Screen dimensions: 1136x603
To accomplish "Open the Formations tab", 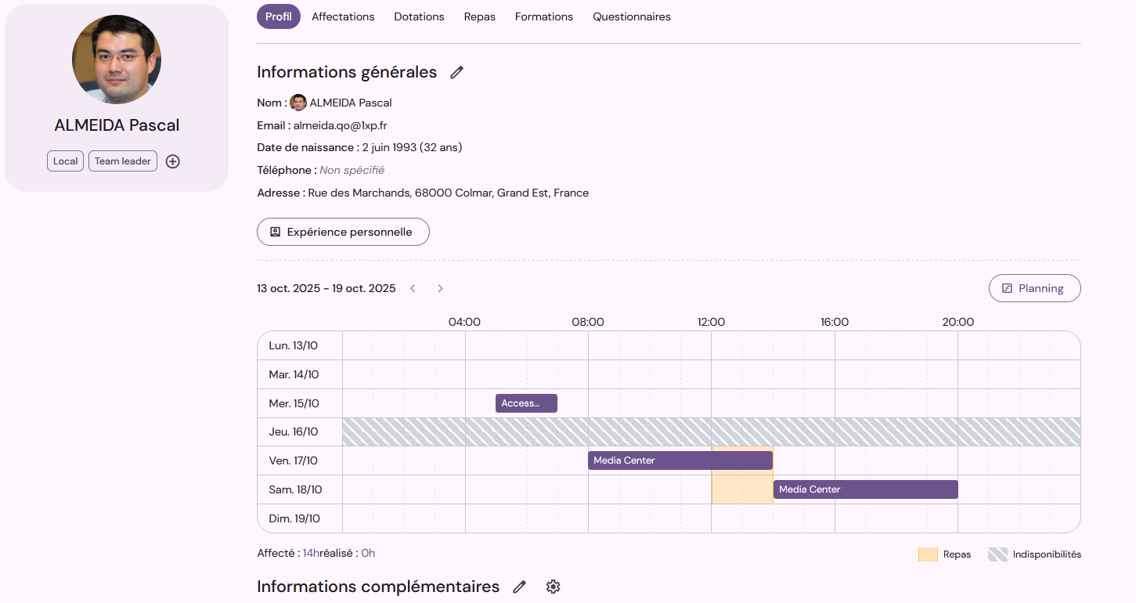I will pos(544,16).
